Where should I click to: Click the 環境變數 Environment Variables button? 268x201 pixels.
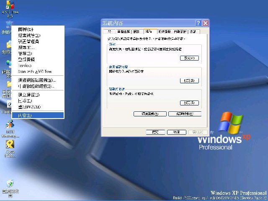pos(150,114)
